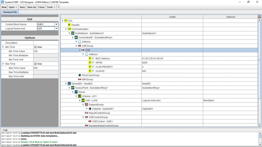
Task: Click the LDevice LD icon
Action: point(80,96)
